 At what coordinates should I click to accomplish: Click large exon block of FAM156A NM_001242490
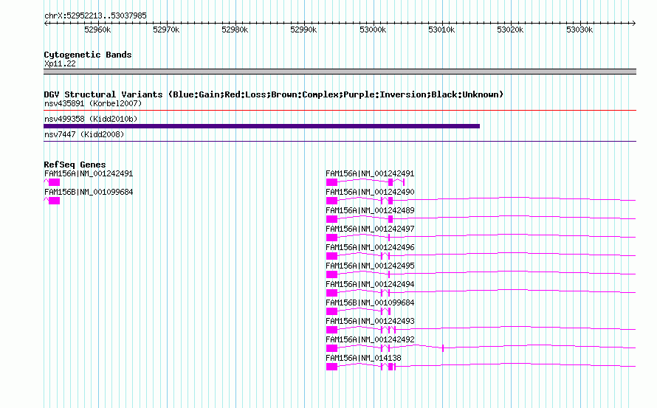click(x=332, y=201)
